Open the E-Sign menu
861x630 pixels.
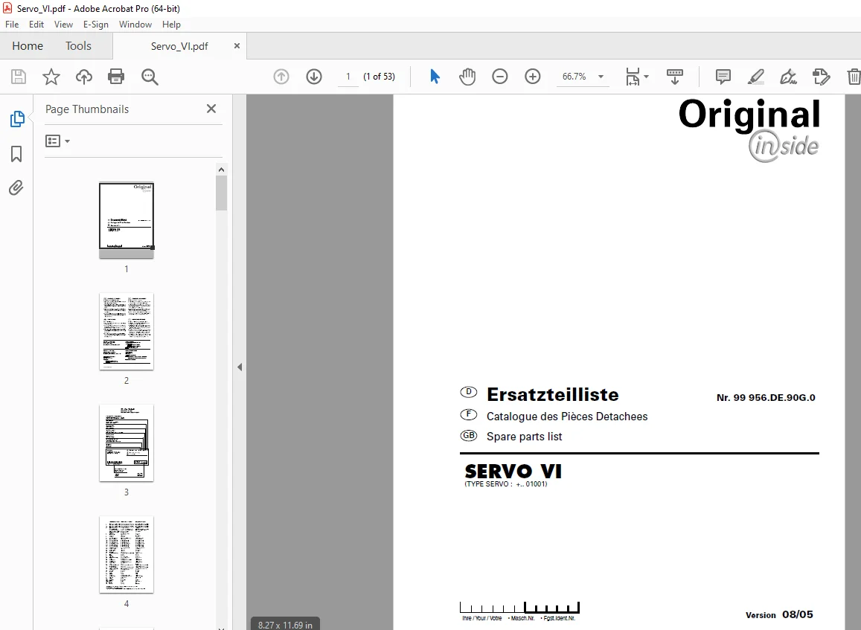coord(95,24)
